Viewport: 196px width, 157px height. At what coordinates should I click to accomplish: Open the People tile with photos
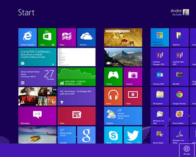(37, 97)
